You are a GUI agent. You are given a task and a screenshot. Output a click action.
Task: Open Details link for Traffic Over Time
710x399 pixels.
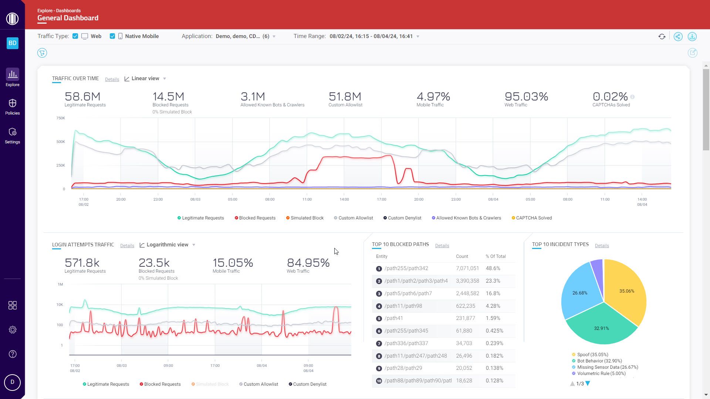[x=112, y=79]
